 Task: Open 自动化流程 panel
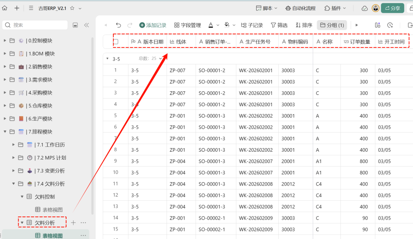(x=300, y=8)
